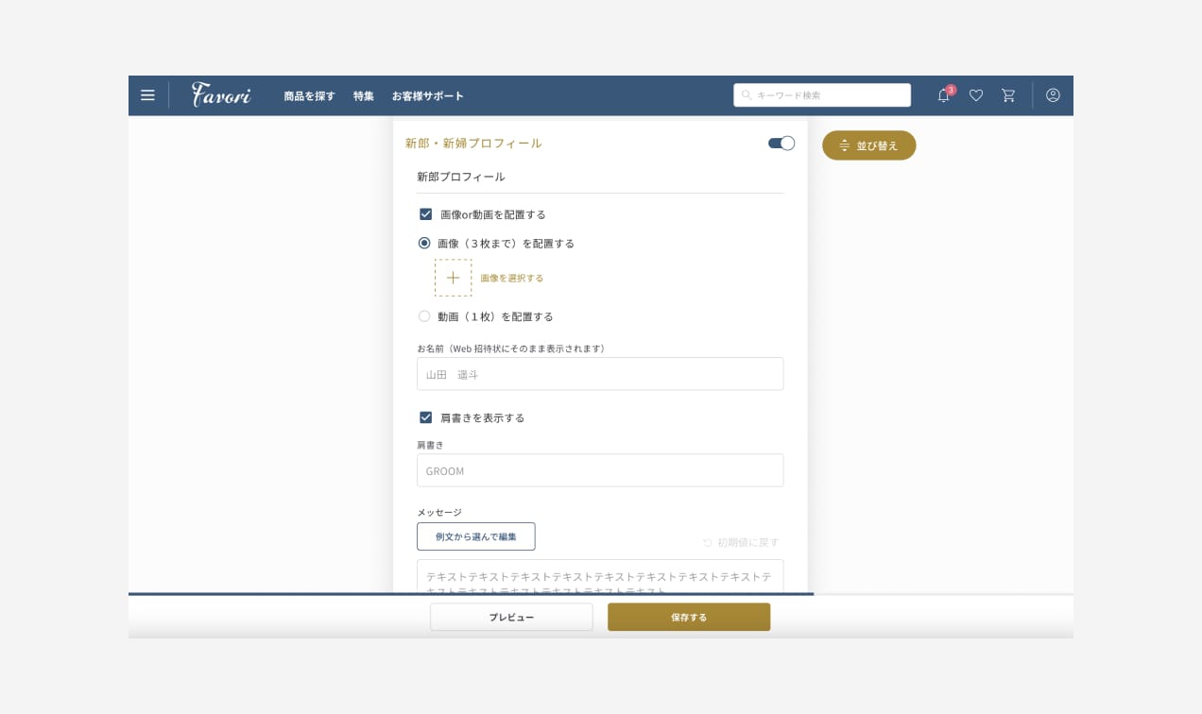Open the hamburger menu
Viewport: 1202px width, 714px height.
point(147,95)
